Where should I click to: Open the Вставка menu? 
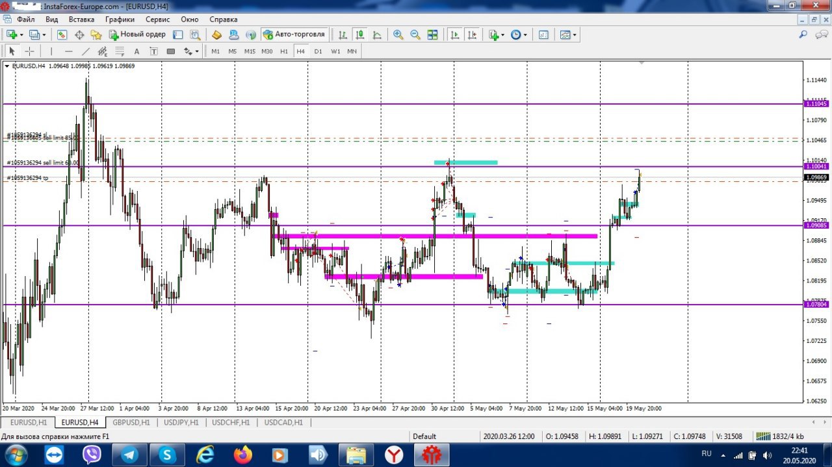pos(81,19)
